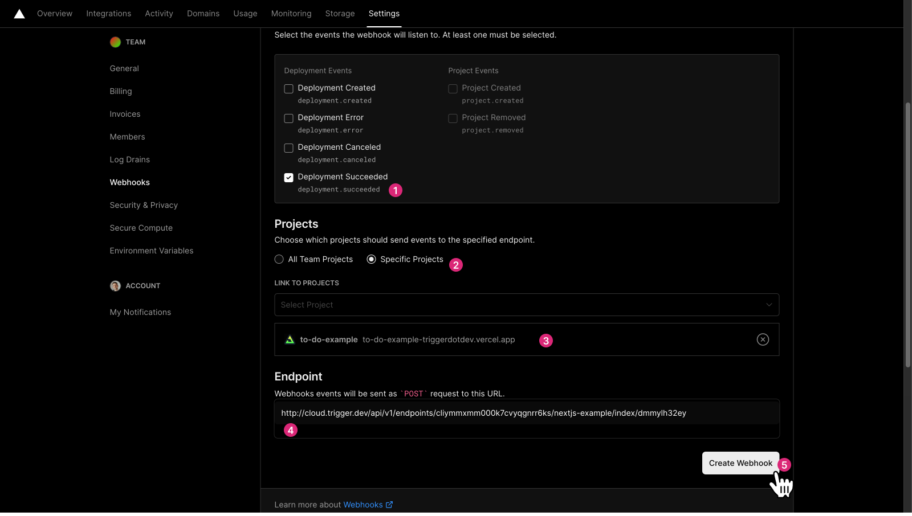
Task: Check the Project Created event checkbox
Action: [453, 89]
